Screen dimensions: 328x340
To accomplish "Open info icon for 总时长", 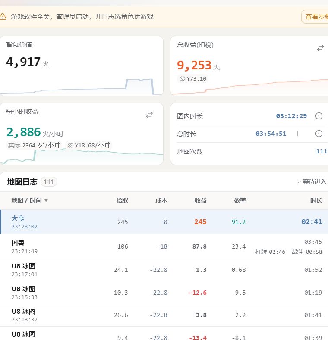I will point(319,134).
